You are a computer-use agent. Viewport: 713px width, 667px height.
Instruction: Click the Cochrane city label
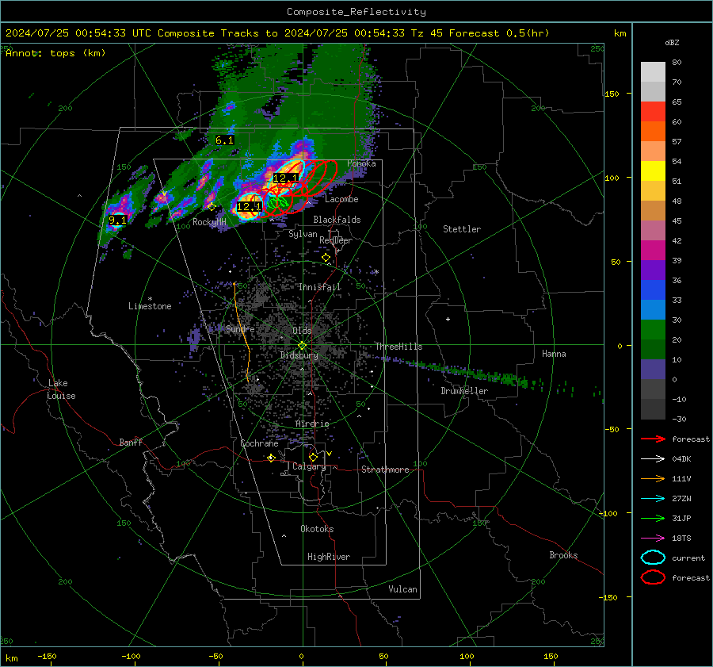pyautogui.click(x=259, y=443)
